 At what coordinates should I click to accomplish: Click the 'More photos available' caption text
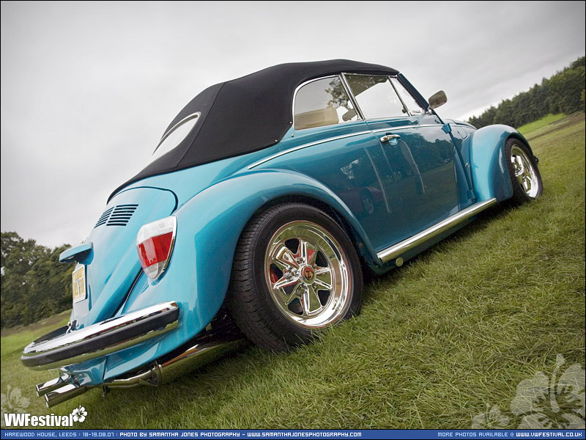[472, 434]
